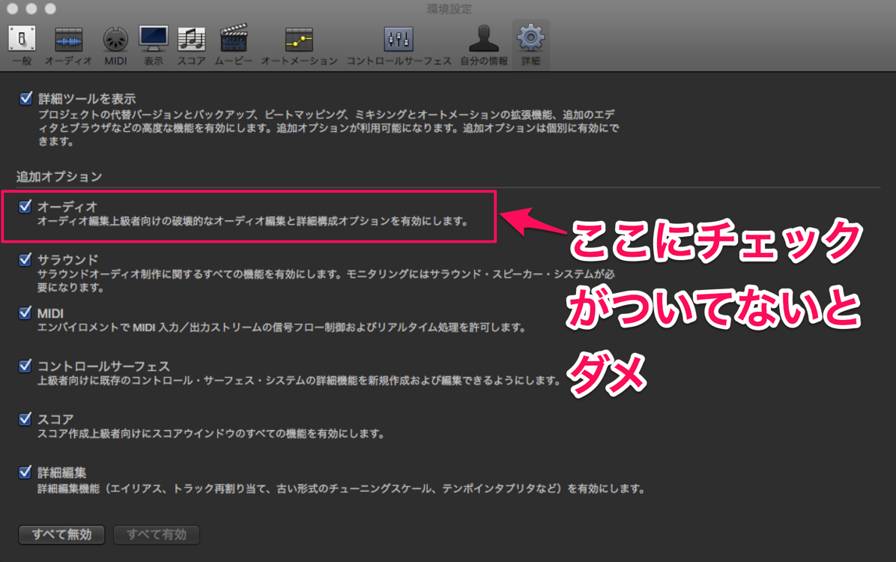896x562 pixels.
Task: Zoom the 環境設定 window
Action: click(50, 8)
